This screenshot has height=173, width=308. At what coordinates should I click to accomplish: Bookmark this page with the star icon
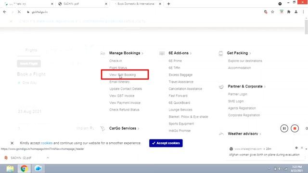(x=272, y=12)
